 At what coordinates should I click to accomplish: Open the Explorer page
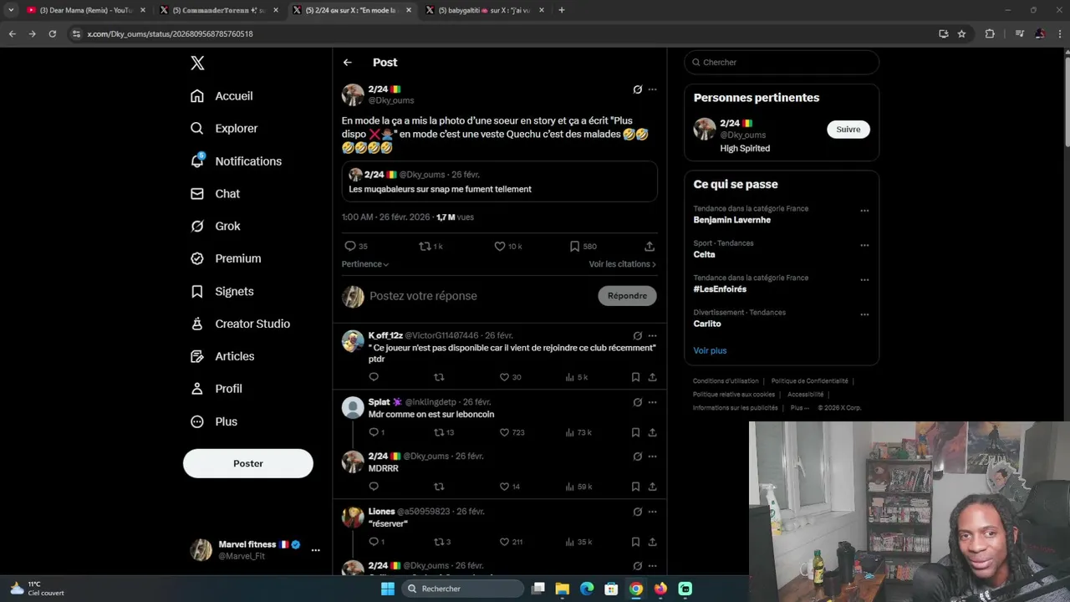tap(224, 129)
